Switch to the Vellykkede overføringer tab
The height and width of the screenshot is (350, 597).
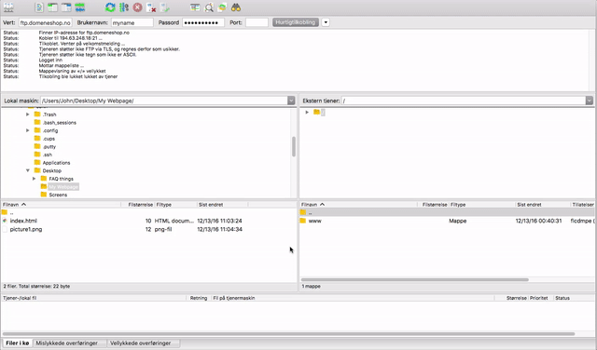(x=141, y=343)
